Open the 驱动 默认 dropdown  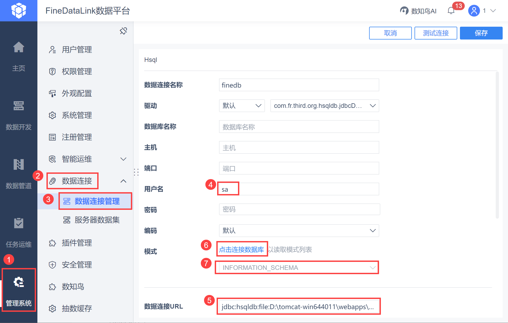tap(242, 106)
